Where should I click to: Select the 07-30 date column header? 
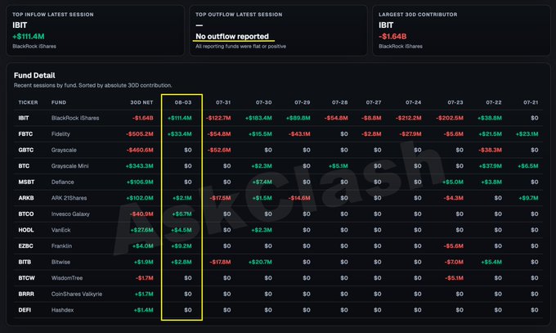[264, 102]
